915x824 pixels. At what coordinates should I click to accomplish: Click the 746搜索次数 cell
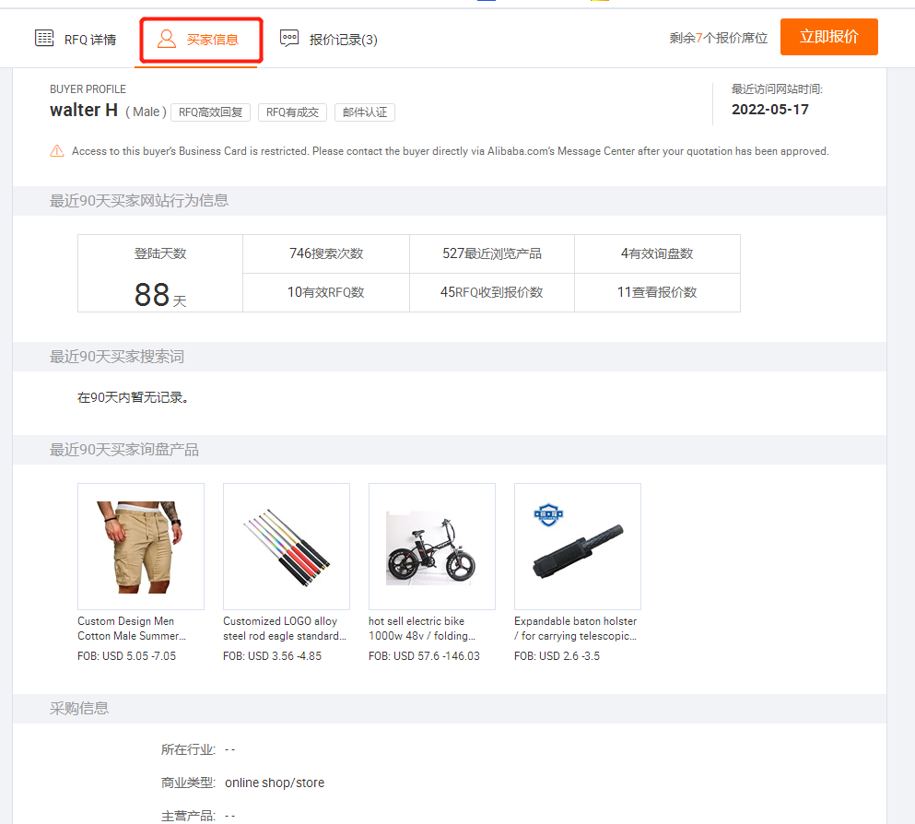click(326, 253)
